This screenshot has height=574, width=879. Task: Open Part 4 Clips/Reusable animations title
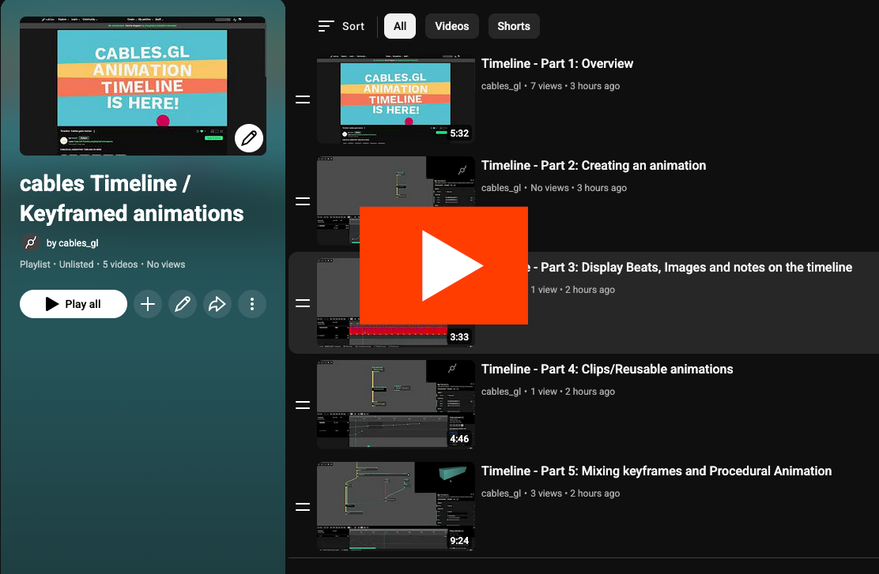tap(607, 369)
